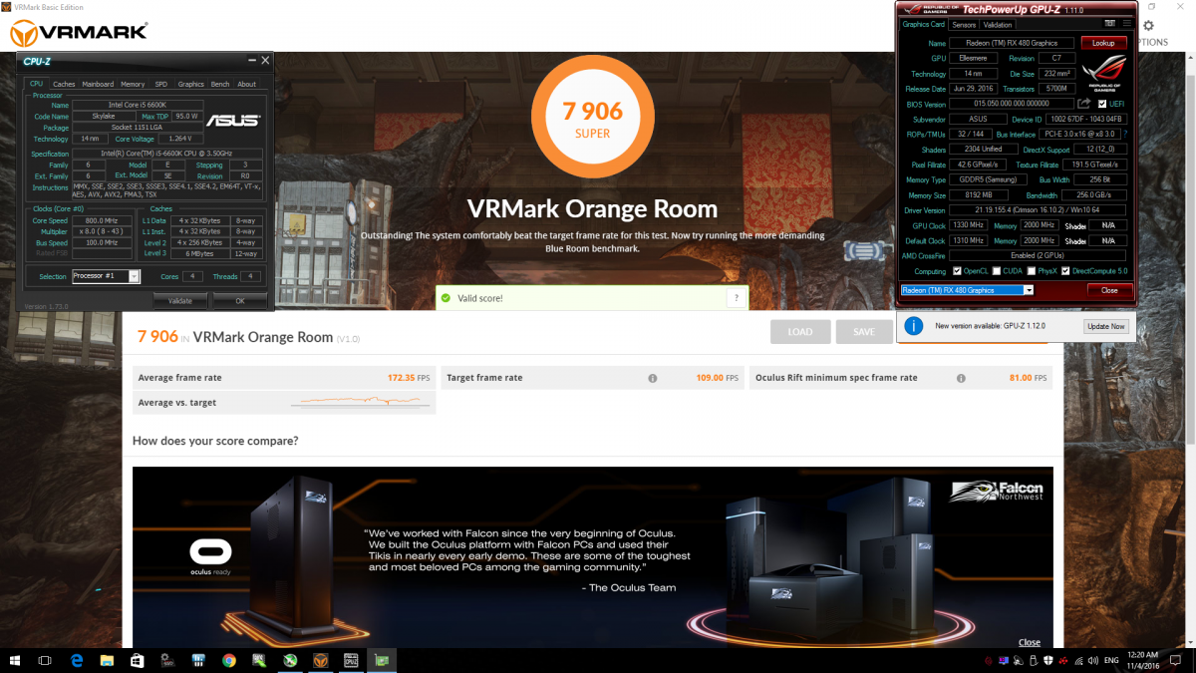Click the VRMark Options gear icon
This screenshot has height=673, width=1196.
[1148, 26]
